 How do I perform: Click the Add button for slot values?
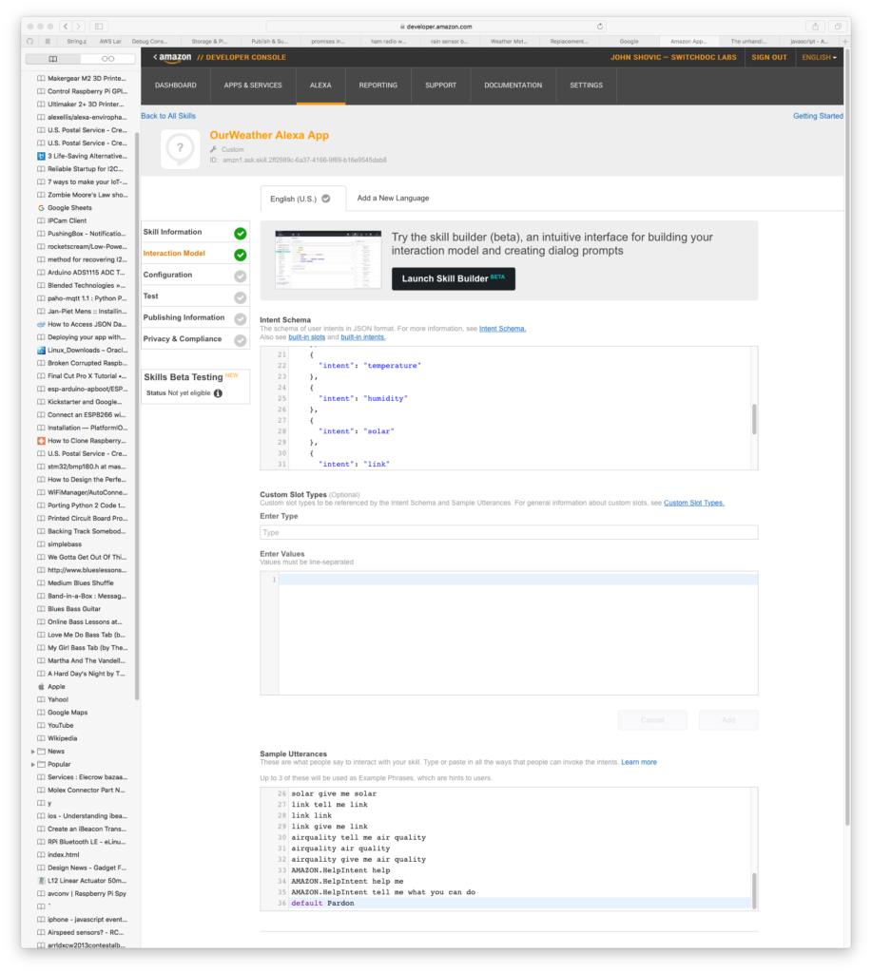[728, 720]
